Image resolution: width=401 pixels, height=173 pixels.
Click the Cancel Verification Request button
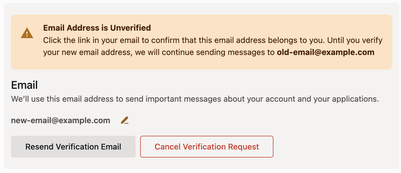coord(207,147)
